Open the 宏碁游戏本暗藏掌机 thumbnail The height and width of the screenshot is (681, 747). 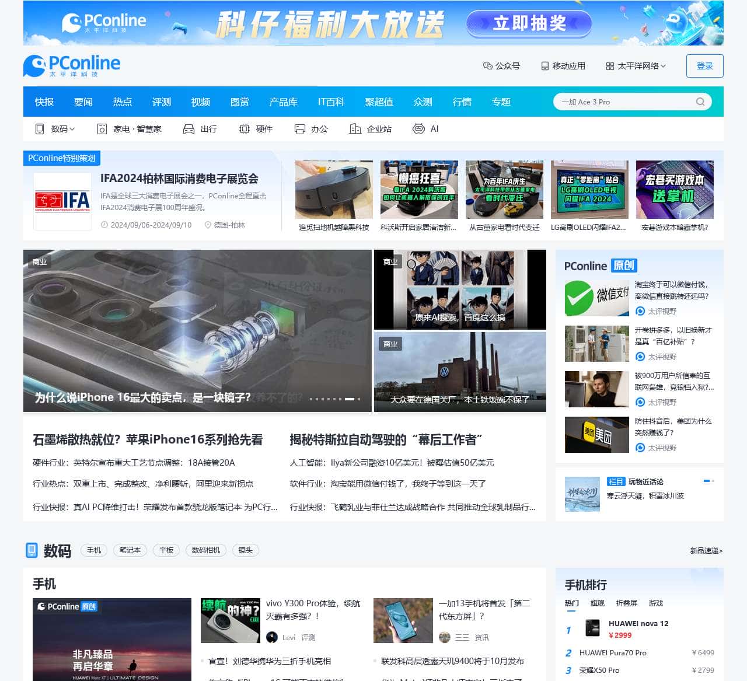(x=675, y=190)
